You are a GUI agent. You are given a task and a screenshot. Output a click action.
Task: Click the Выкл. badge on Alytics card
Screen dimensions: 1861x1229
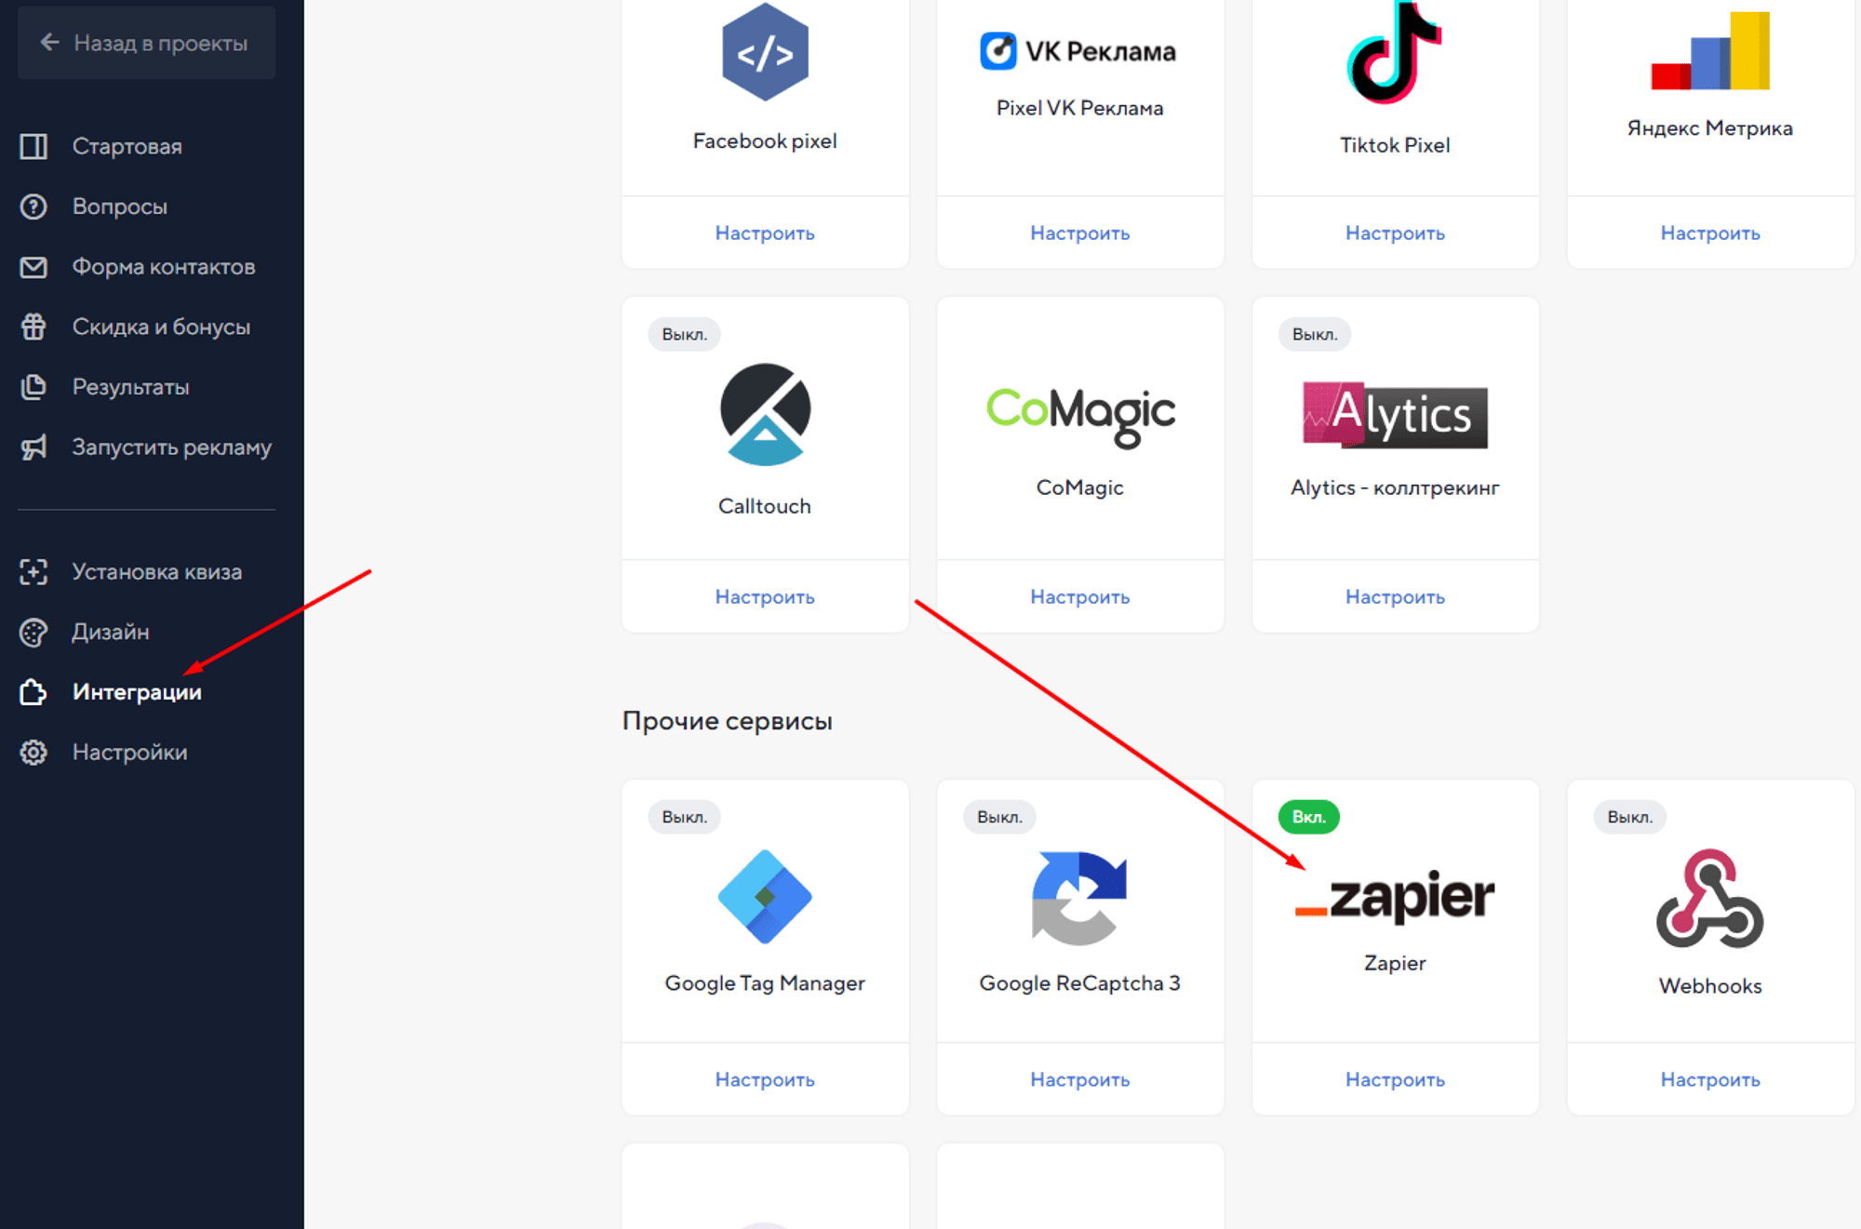click(1315, 334)
